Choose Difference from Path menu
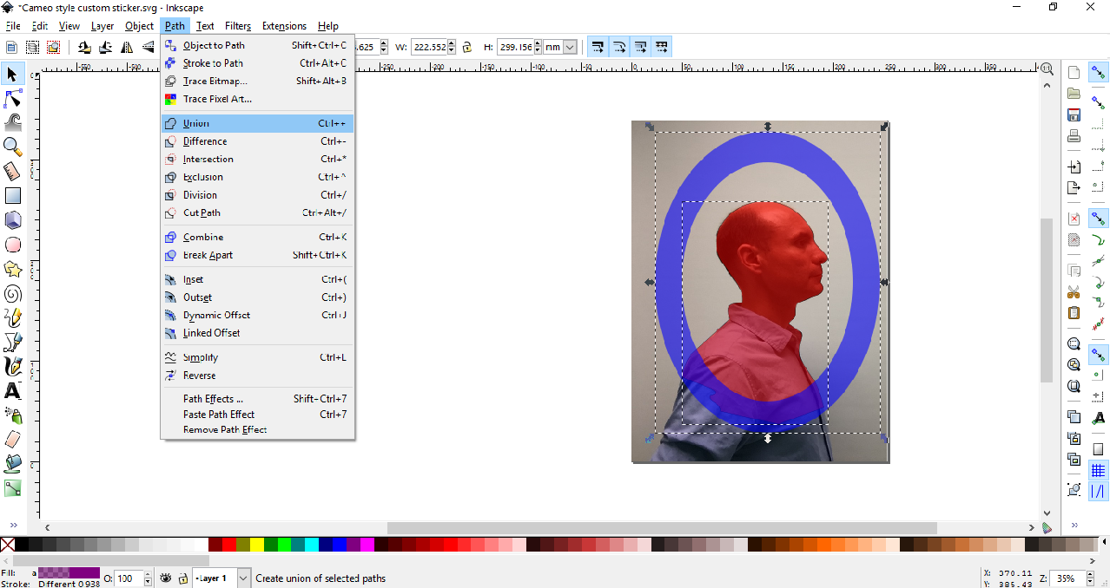The height and width of the screenshot is (588, 1110). 257,141
